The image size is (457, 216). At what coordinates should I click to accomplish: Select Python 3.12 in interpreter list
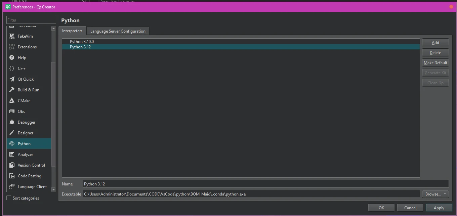241,47
